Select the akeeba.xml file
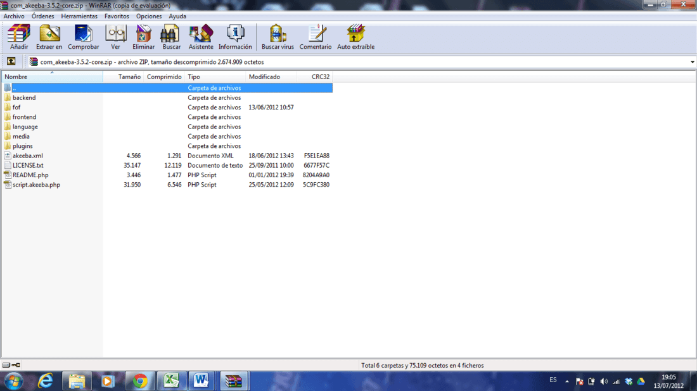This screenshot has width=697, height=391. (27, 156)
